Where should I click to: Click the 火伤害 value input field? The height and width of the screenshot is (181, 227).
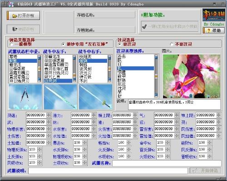[x=123, y=129]
